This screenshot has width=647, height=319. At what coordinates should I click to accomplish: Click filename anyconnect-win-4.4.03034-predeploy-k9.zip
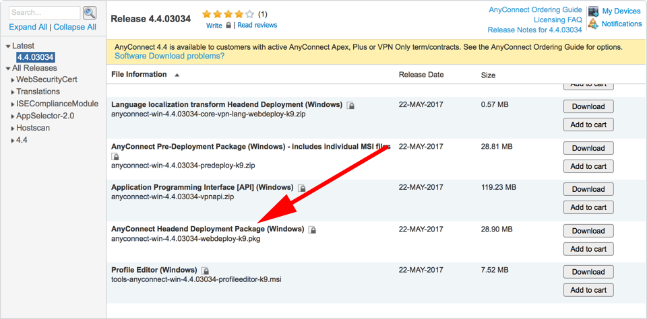(183, 166)
